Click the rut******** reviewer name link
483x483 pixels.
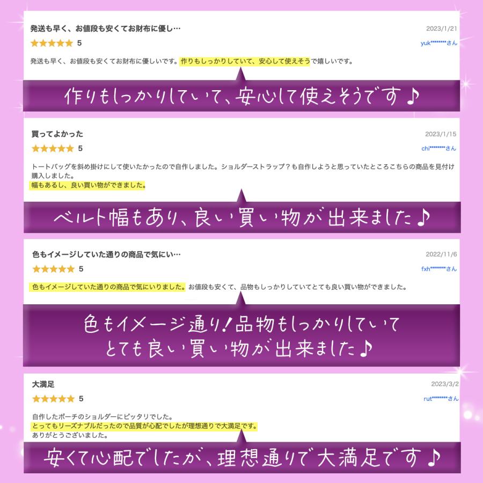[441, 399]
